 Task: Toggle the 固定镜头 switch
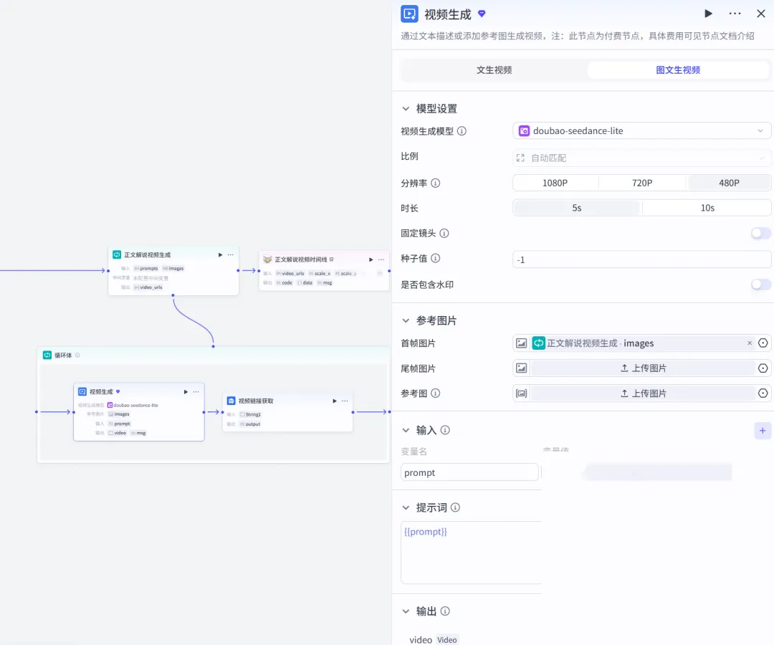pyautogui.click(x=760, y=233)
